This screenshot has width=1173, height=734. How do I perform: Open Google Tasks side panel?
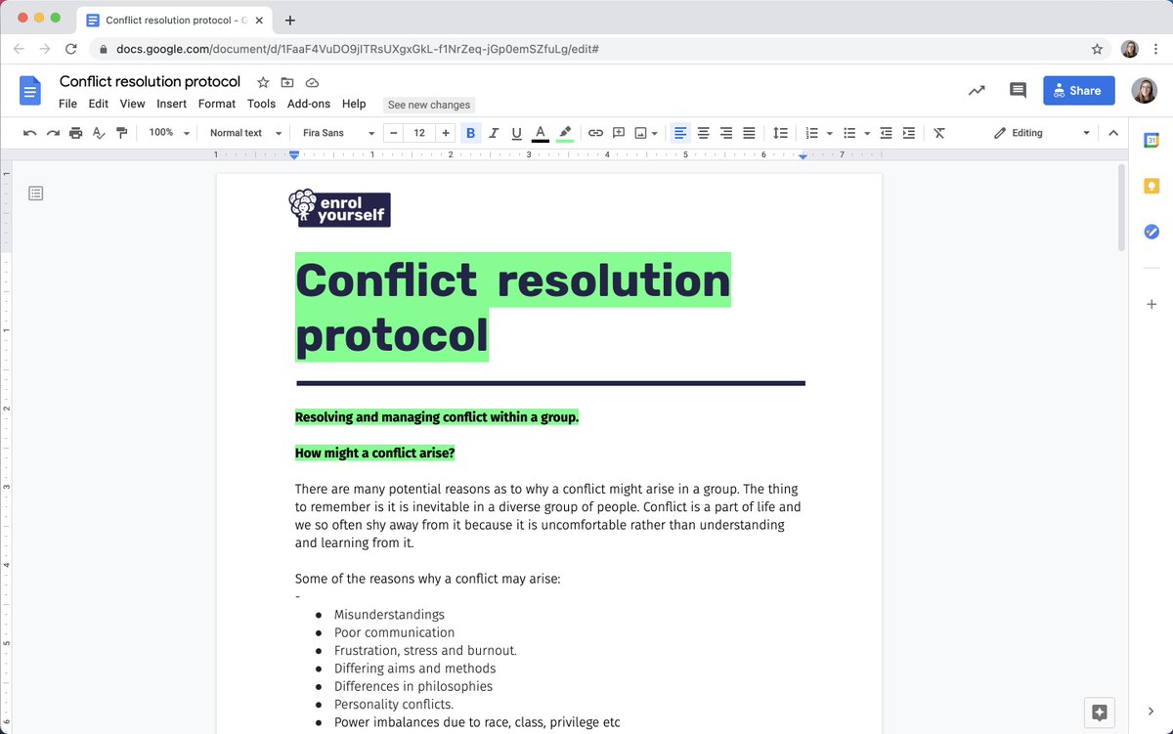click(x=1151, y=232)
